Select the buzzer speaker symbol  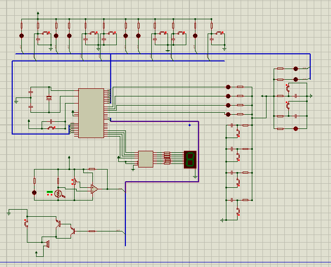[x=48, y=244]
